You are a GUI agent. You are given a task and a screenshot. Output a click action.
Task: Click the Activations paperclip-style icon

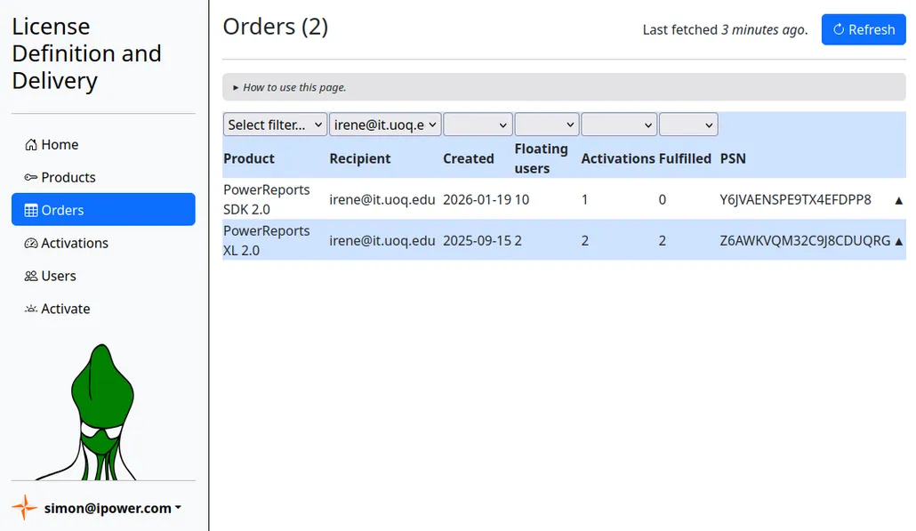[29, 243]
